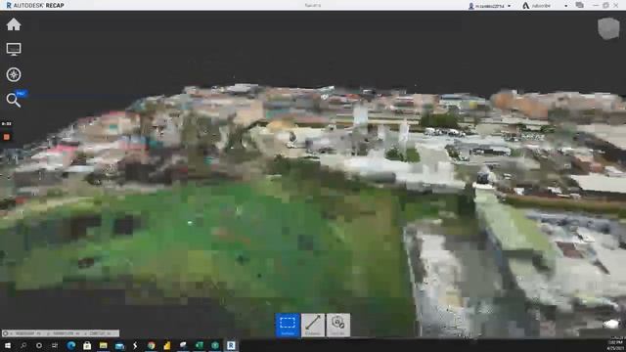Launch Microsoft Edge from taskbar
Viewport: 626px width, 352px height.
[71, 345]
